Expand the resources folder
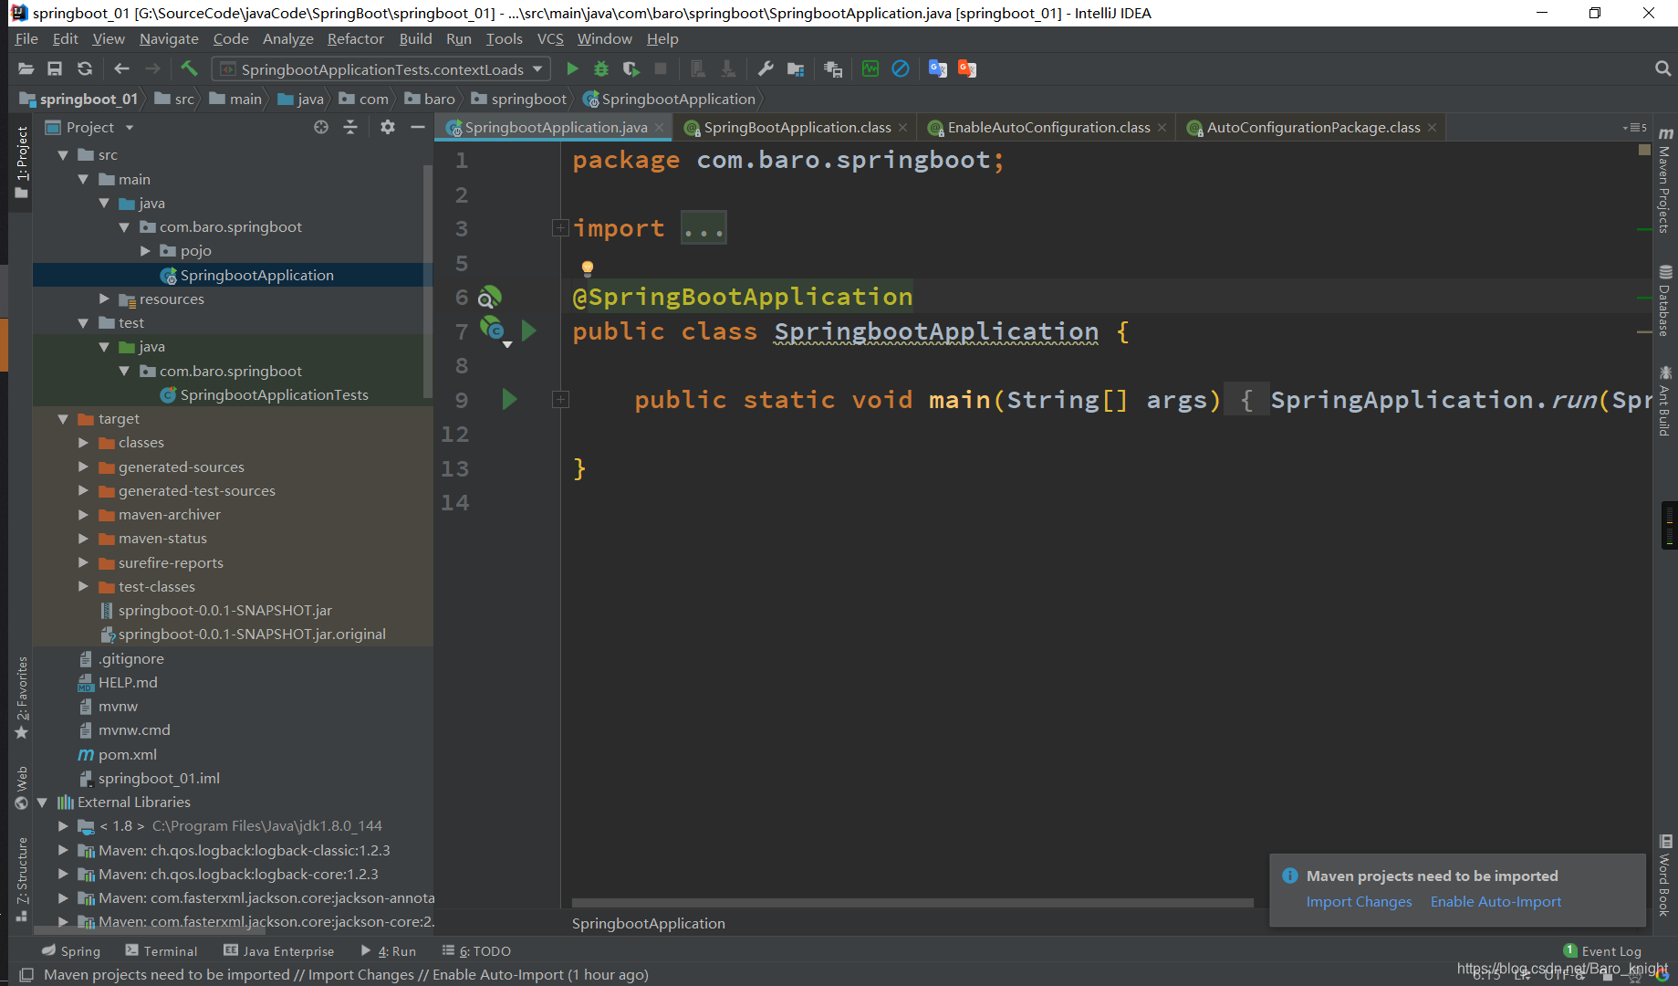 pos(104,299)
